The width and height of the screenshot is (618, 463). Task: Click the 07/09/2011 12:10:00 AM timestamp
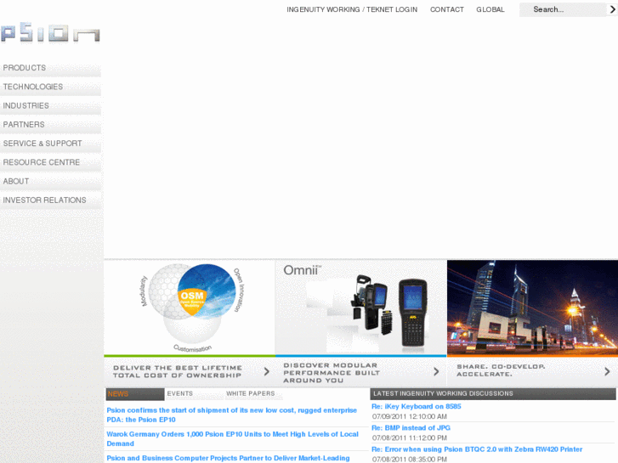(x=410, y=416)
